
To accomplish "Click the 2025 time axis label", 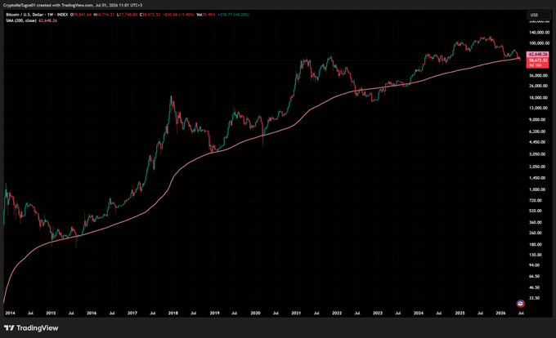I will click(460, 313).
